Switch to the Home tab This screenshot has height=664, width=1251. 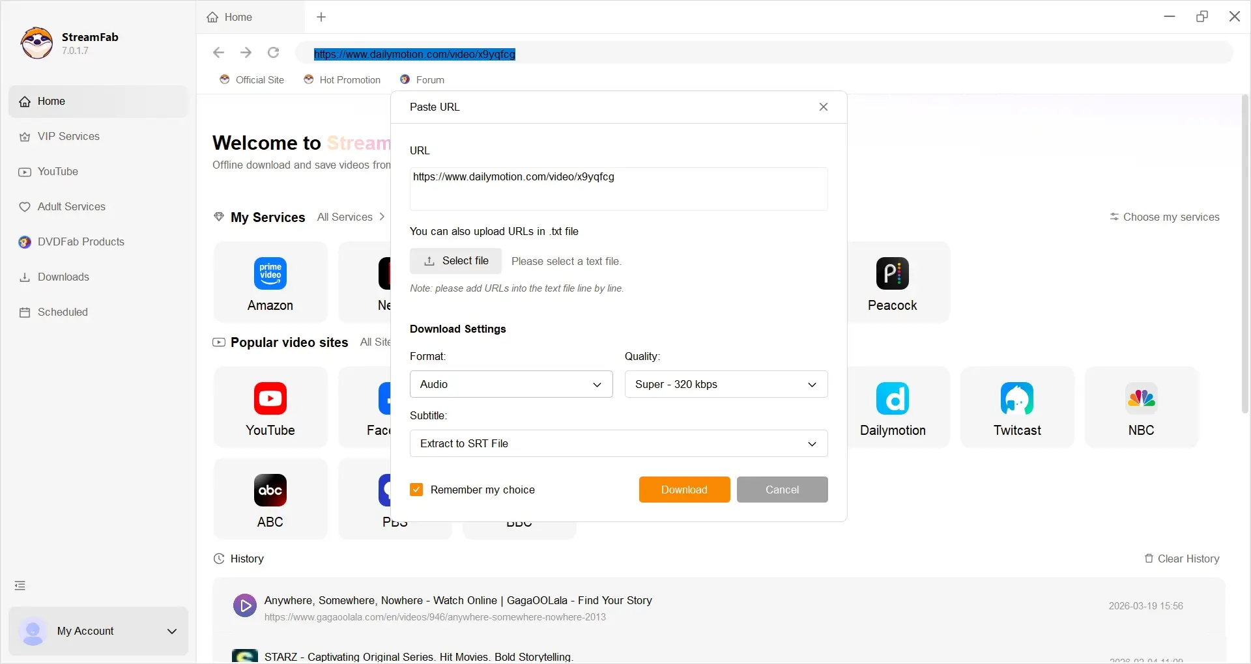point(251,17)
